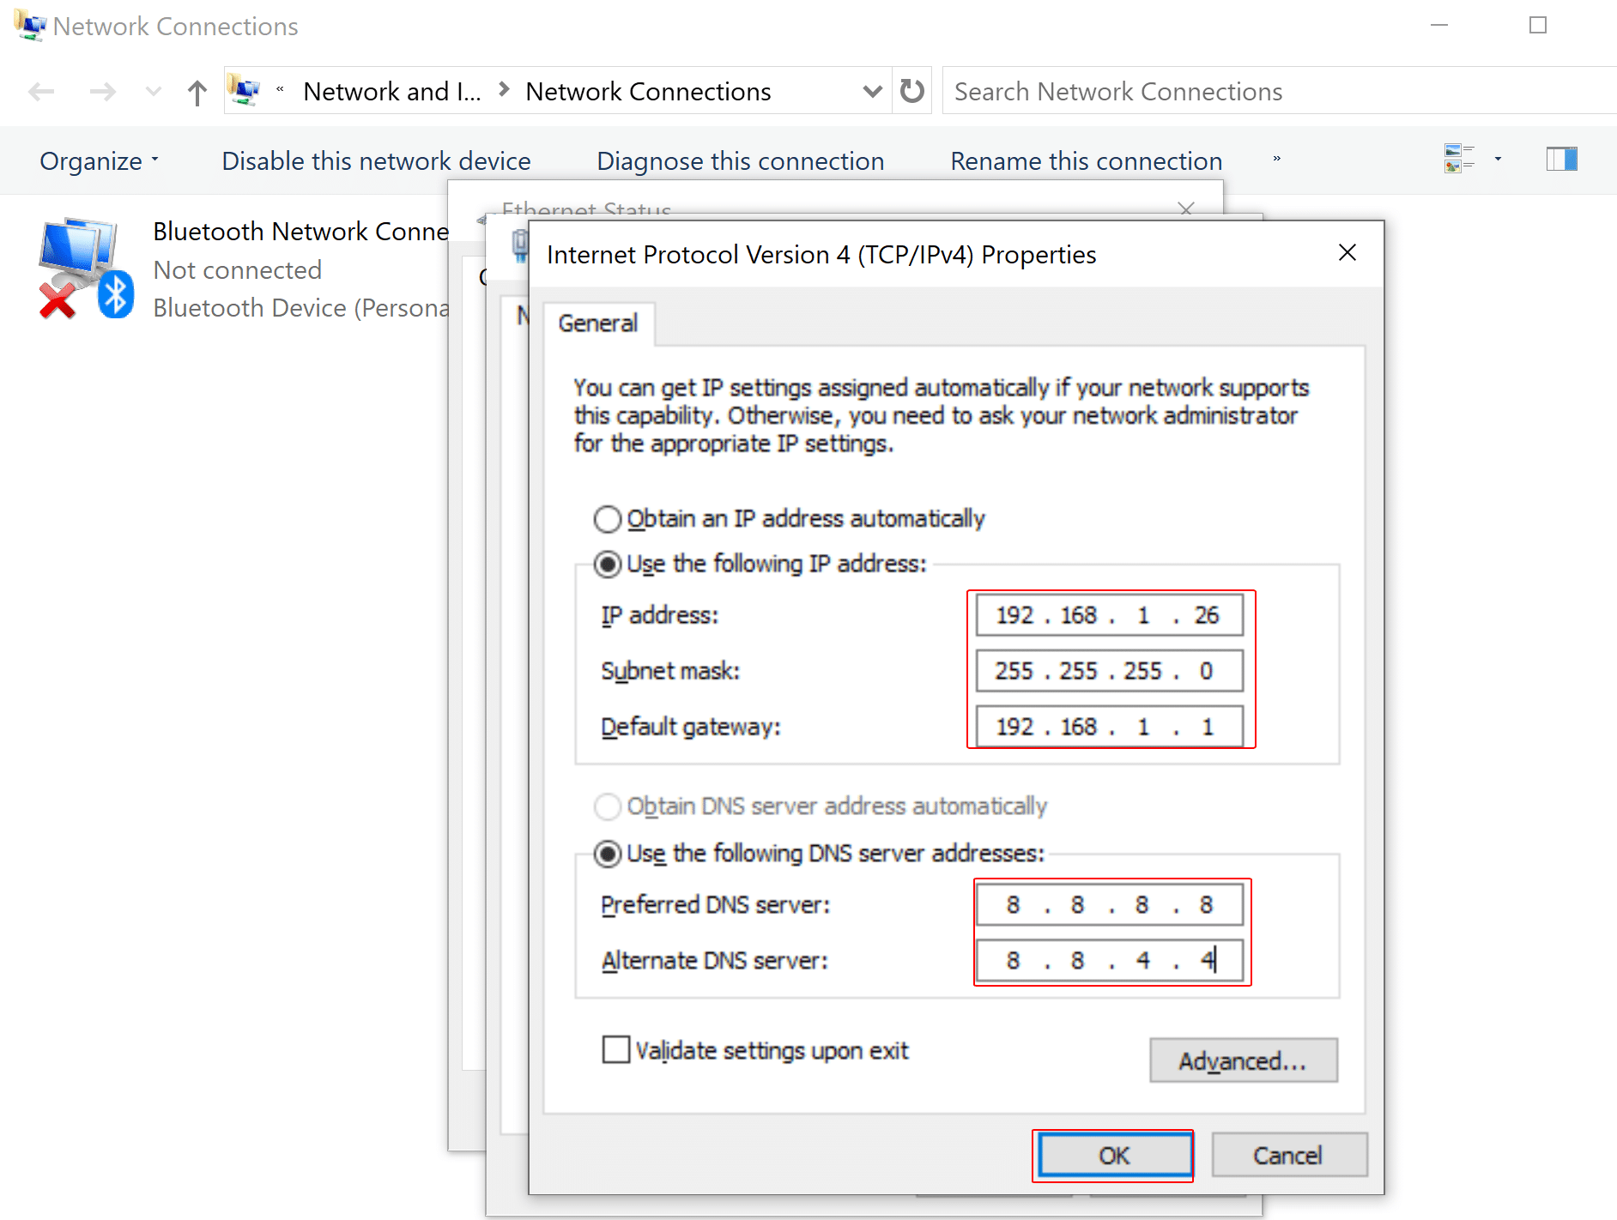Click the Default gateway field
This screenshot has height=1220, width=1617.
pyautogui.click(x=1110, y=727)
